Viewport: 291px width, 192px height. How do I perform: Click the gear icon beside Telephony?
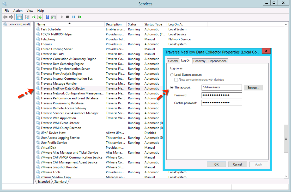38,39
